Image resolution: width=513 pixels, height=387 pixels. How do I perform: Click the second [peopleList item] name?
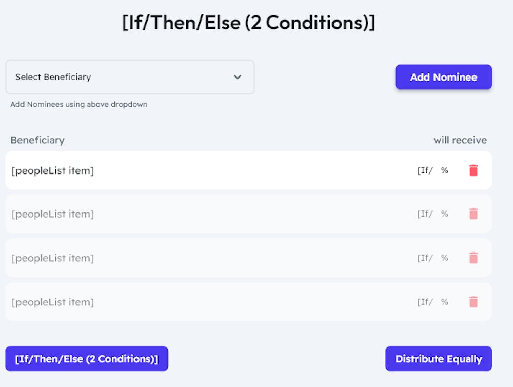click(53, 214)
